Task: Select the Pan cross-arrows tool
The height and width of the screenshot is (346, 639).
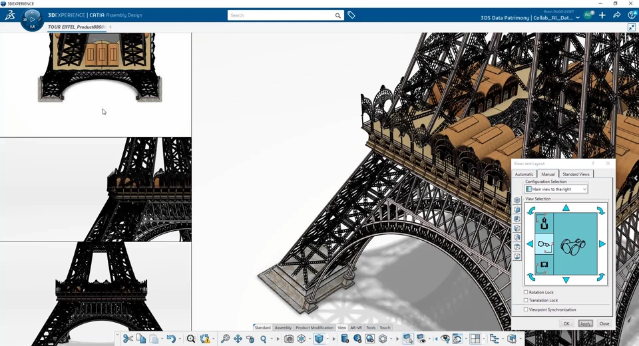Action: point(238,339)
